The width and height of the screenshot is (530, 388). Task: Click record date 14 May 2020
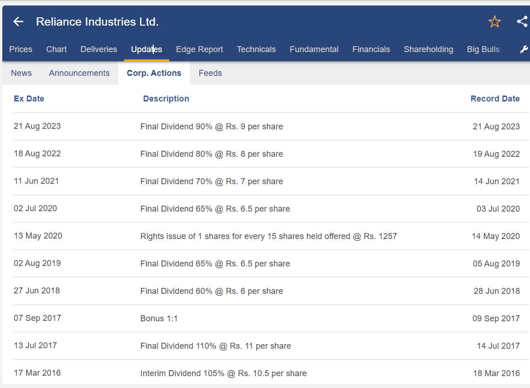coord(496,236)
